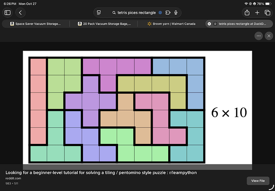The image size is (275, 191).
Task: Go back to the previous page
Action: (20, 13)
